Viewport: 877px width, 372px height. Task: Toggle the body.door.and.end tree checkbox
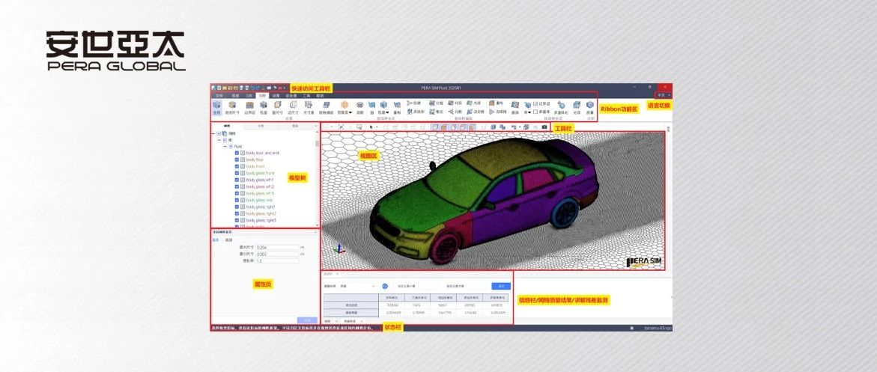click(x=237, y=153)
